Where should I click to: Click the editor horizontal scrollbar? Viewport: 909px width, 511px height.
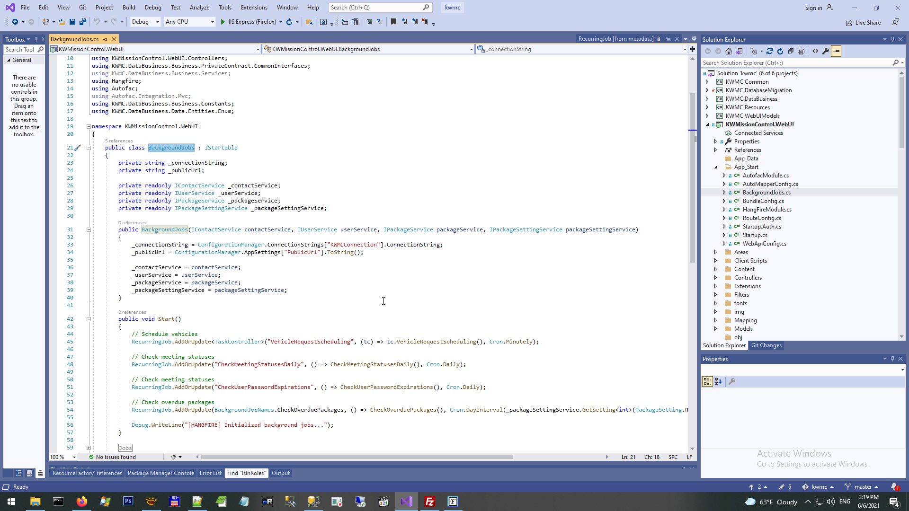357,457
